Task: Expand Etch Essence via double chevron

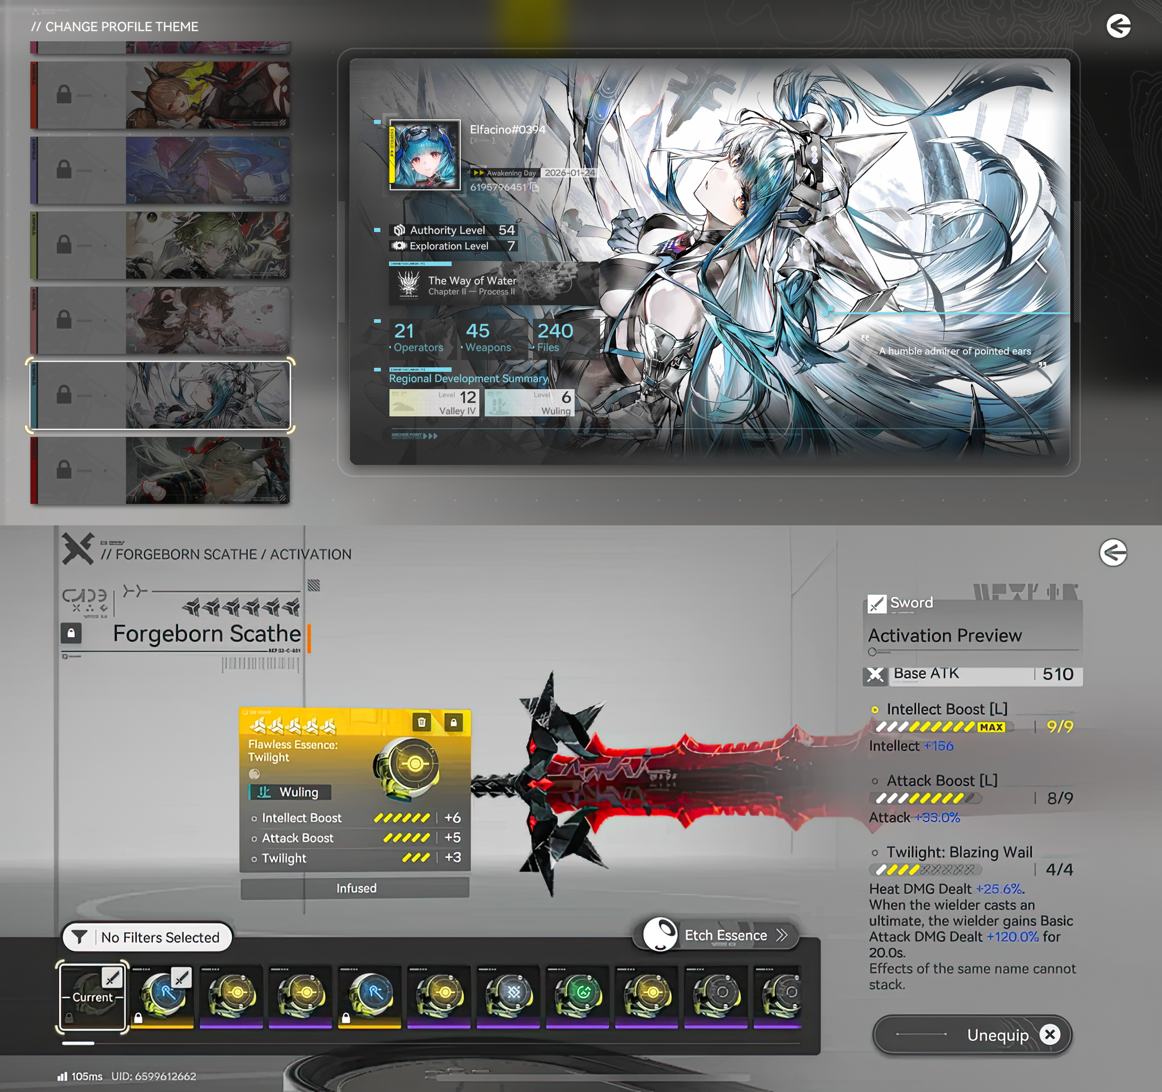Action: 782,935
